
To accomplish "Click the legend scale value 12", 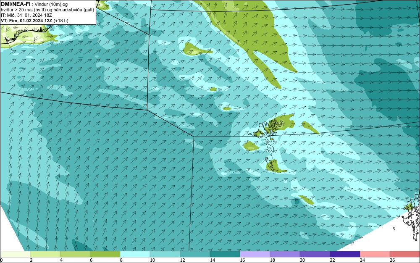I will point(182,260).
